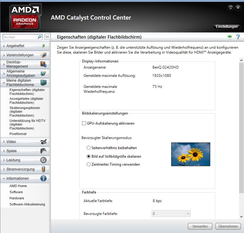Close the Catalyst Control Center window
The height and width of the screenshot is (233, 244).
point(238,8)
